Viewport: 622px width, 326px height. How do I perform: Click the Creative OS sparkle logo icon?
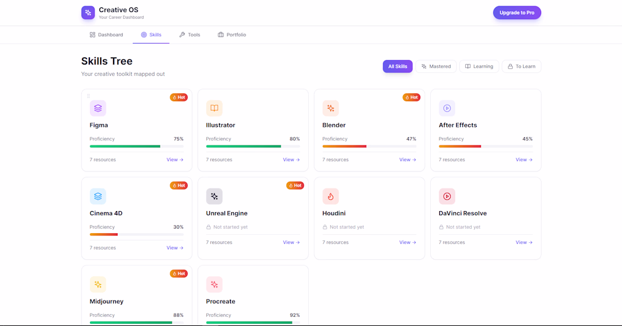click(x=88, y=12)
